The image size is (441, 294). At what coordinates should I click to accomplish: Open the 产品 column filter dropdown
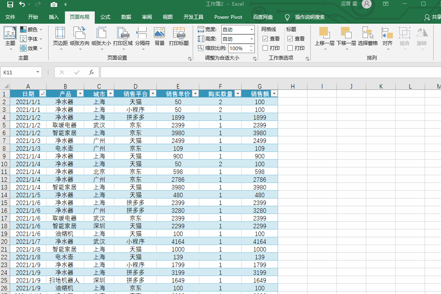(80, 94)
